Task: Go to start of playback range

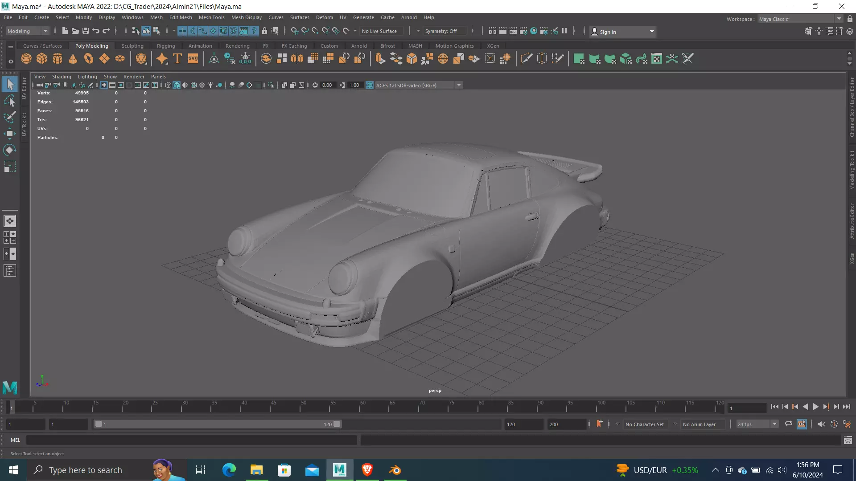Action: 775,407
